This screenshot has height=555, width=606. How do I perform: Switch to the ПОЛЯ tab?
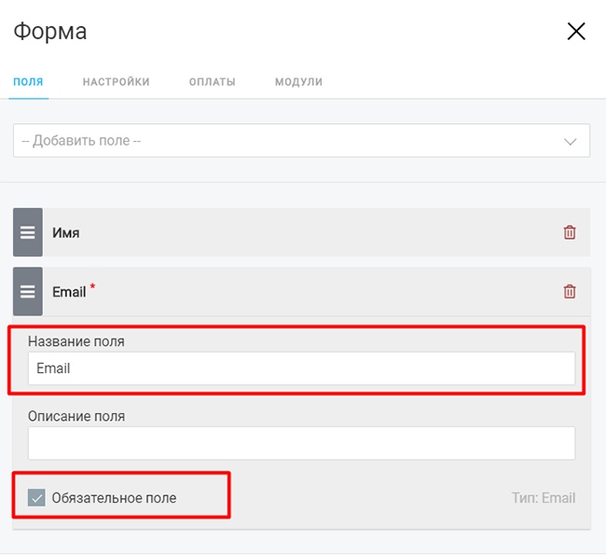click(x=28, y=81)
